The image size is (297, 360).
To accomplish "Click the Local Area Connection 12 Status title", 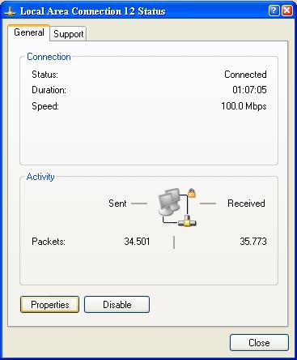I will tap(93, 11).
